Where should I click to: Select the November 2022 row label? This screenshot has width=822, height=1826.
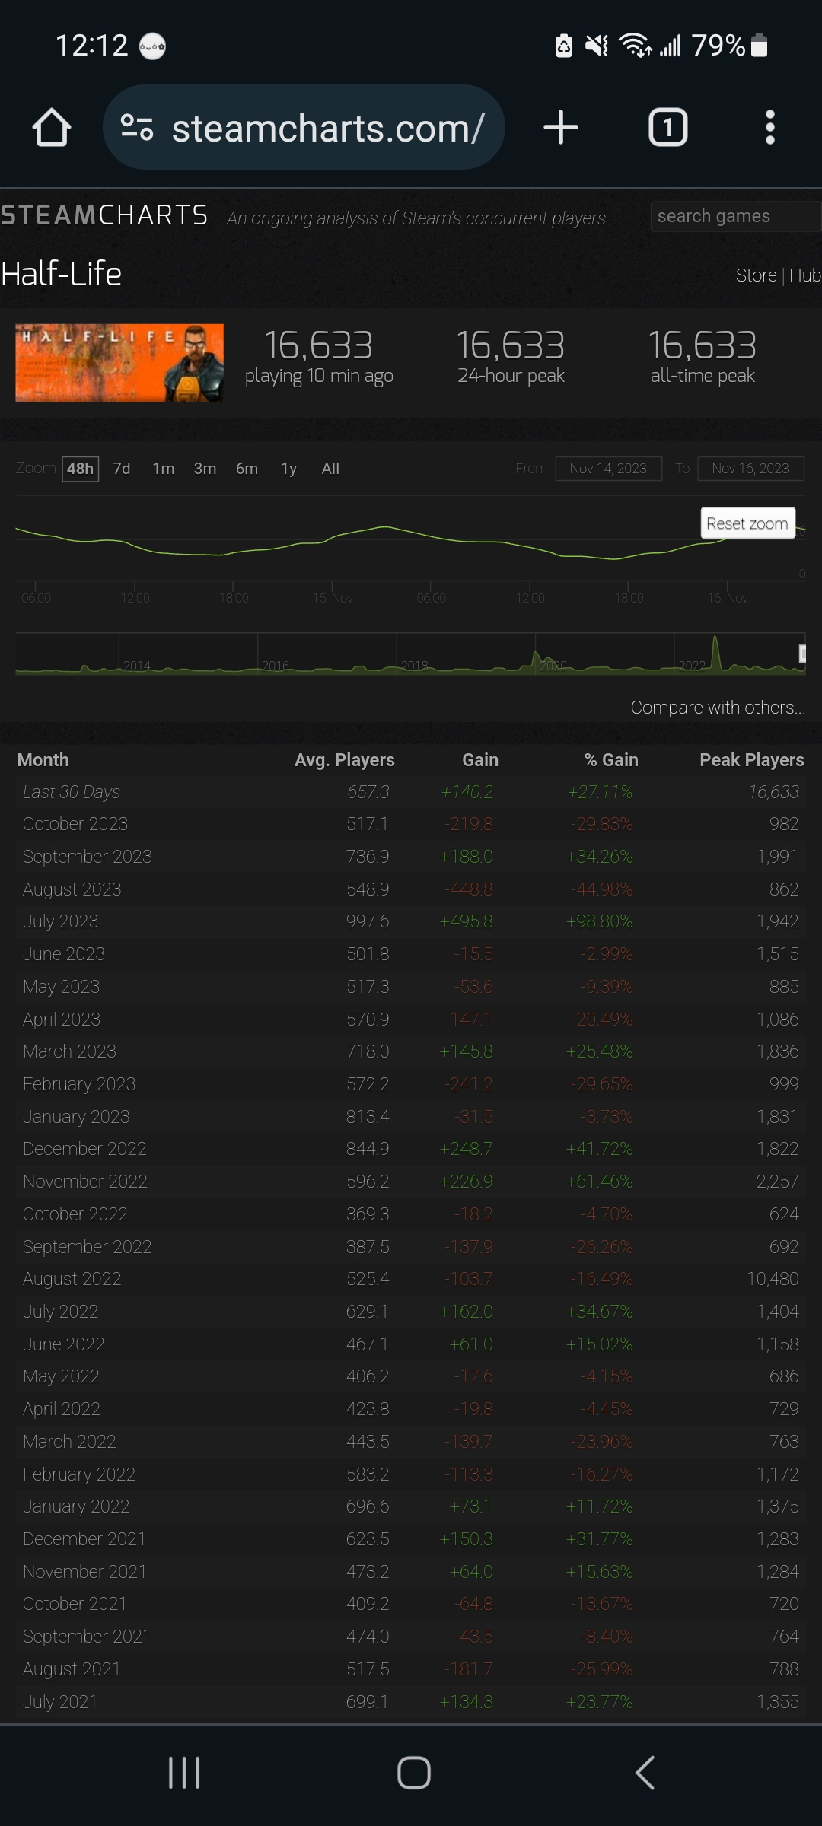coord(85,1182)
